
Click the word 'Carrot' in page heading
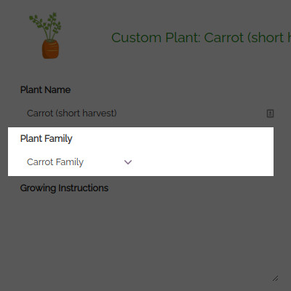coord(224,38)
